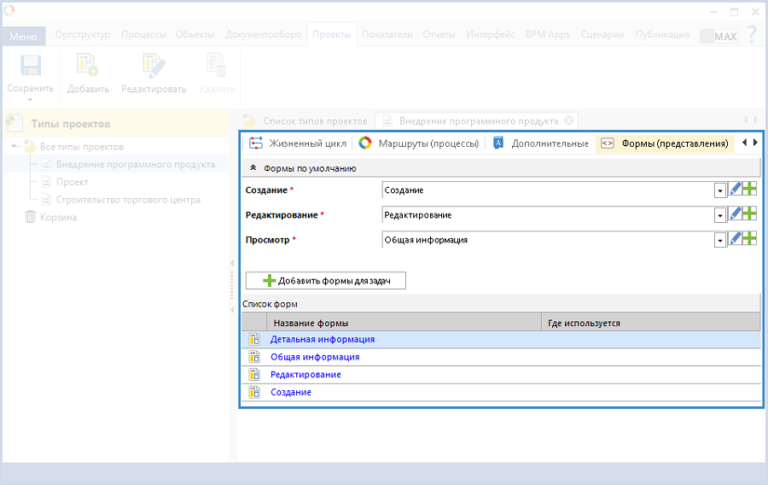Open the Просмотр form dropdown
This screenshot has width=768, height=485.
(x=720, y=240)
